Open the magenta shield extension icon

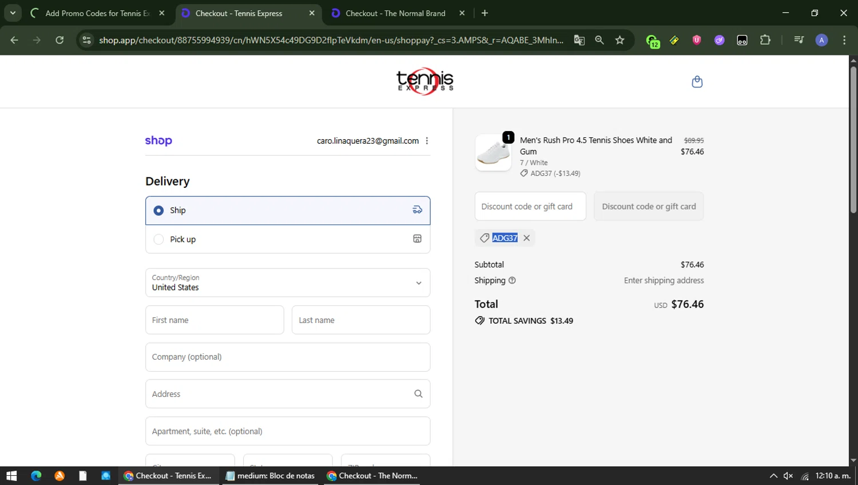tap(697, 40)
